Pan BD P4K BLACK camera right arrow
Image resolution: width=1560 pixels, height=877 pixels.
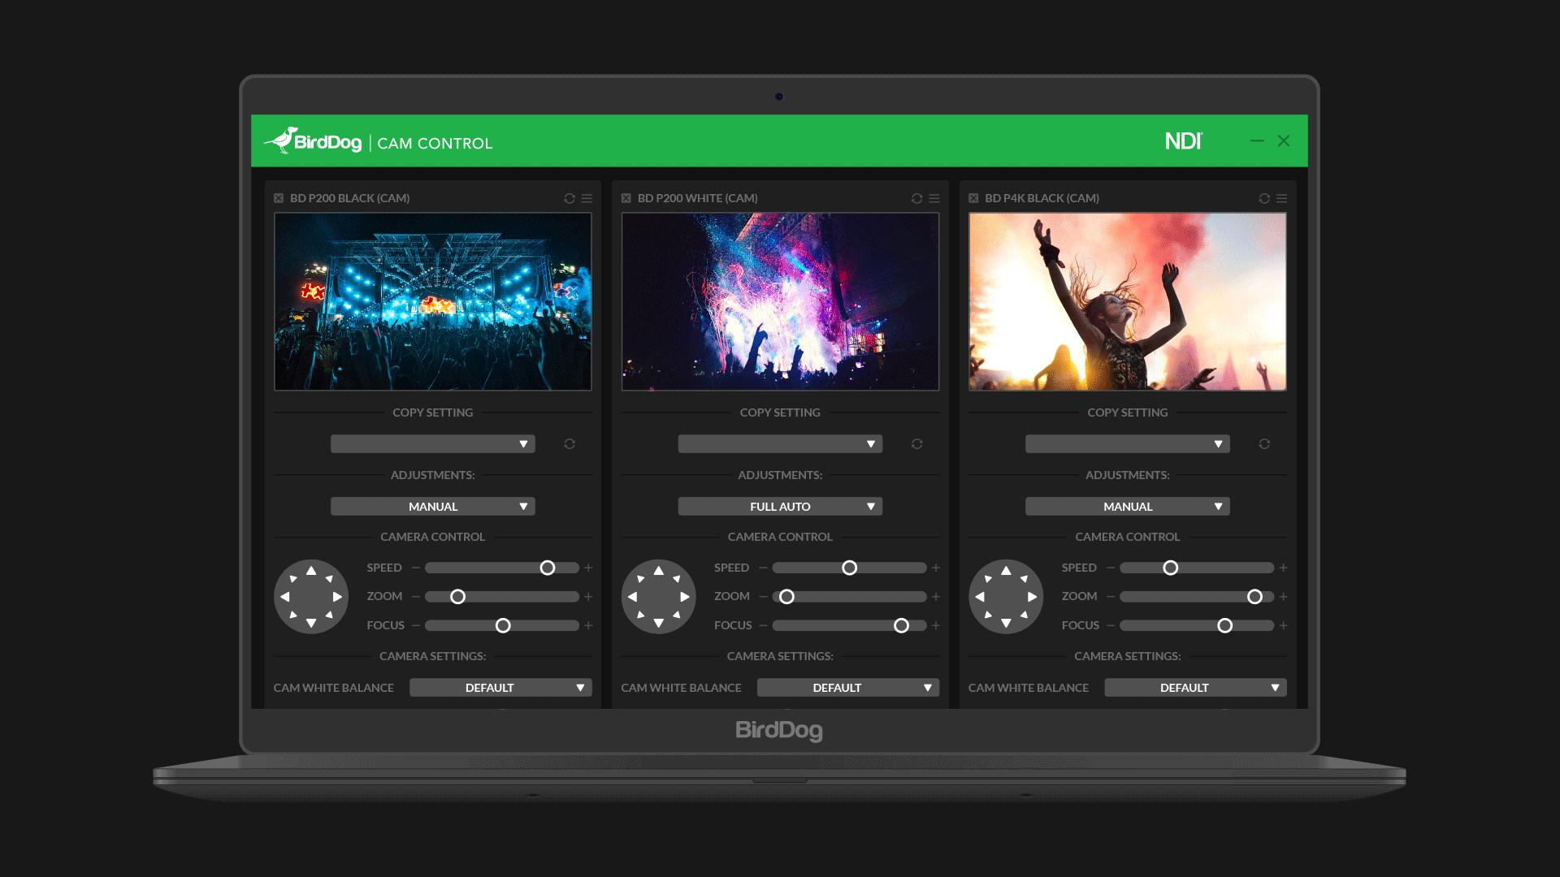[1032, 597]
